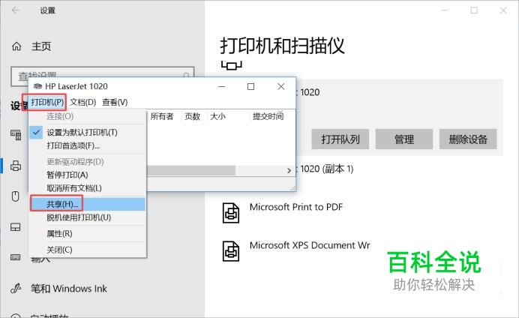519x318 pixels.
Task: Select 取消所有文档(L) menu entry
Action: tap(88, 188)
